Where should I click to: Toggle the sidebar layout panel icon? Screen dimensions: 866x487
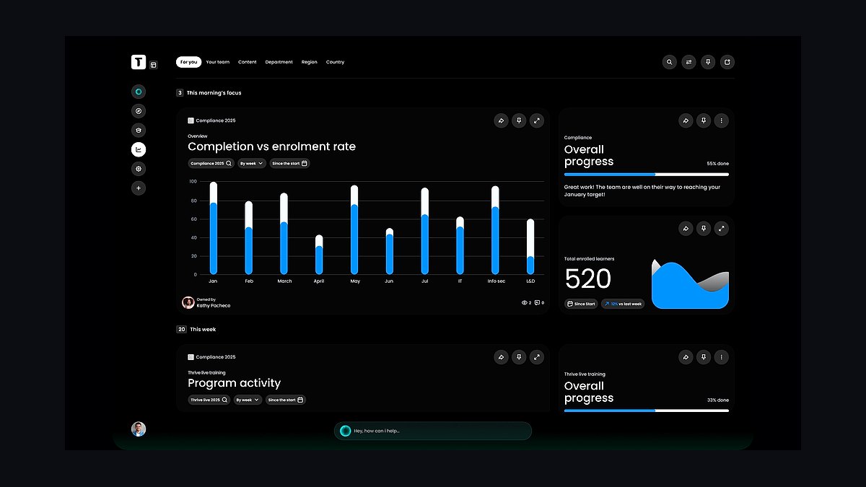154,65
